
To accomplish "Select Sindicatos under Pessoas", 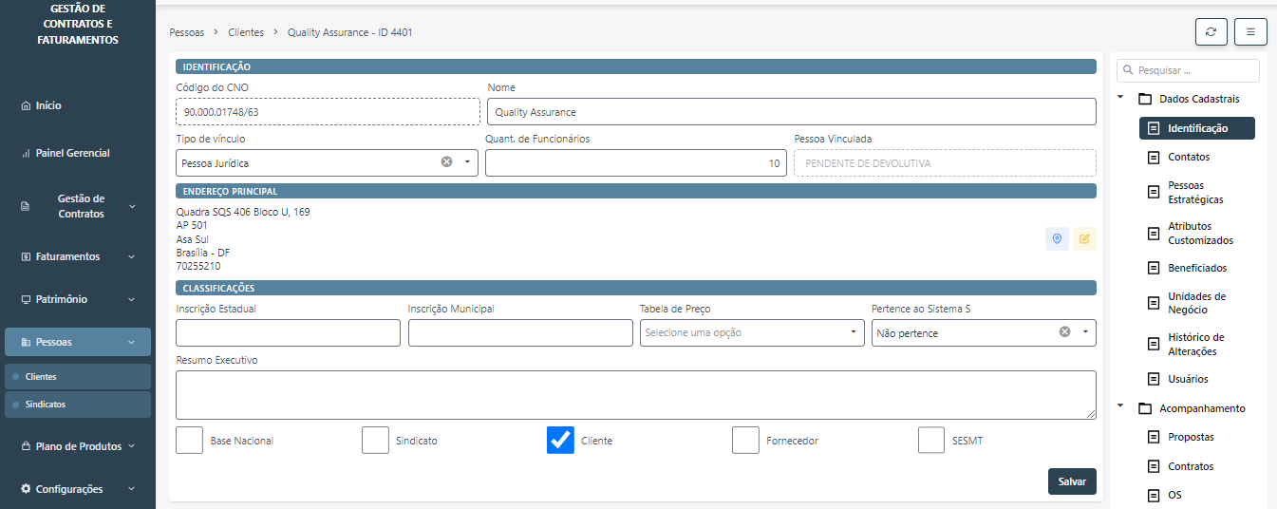I will point(46,405).
